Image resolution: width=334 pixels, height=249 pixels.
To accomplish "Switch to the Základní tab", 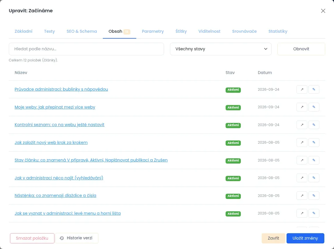I will (x=23, y=32).
